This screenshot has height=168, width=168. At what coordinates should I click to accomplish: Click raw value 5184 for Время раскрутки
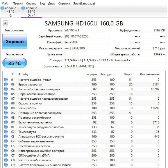(156, 85)
